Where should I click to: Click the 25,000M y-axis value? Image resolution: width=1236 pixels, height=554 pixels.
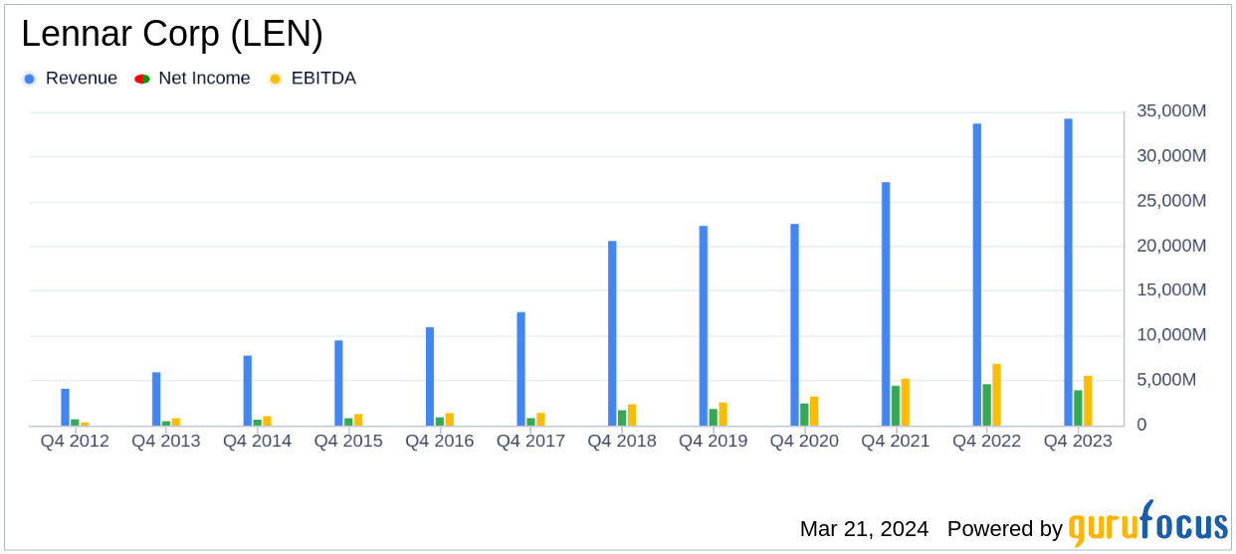click(x=1171, y=201)
